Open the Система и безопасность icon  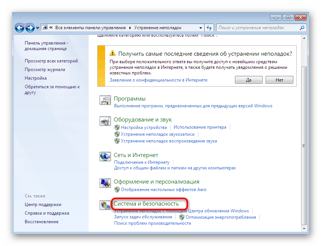tap(105, 205)
